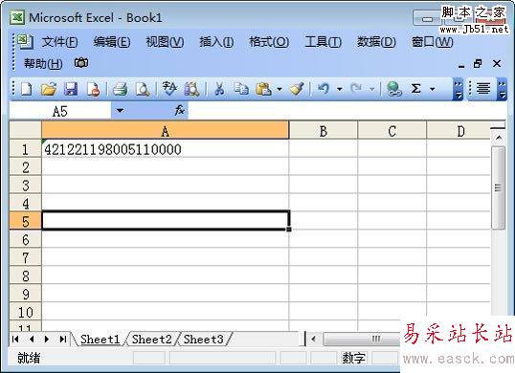Screen dimensions: 515x373
Task: Open the 数据(D) menu
Action: point(376,42)
